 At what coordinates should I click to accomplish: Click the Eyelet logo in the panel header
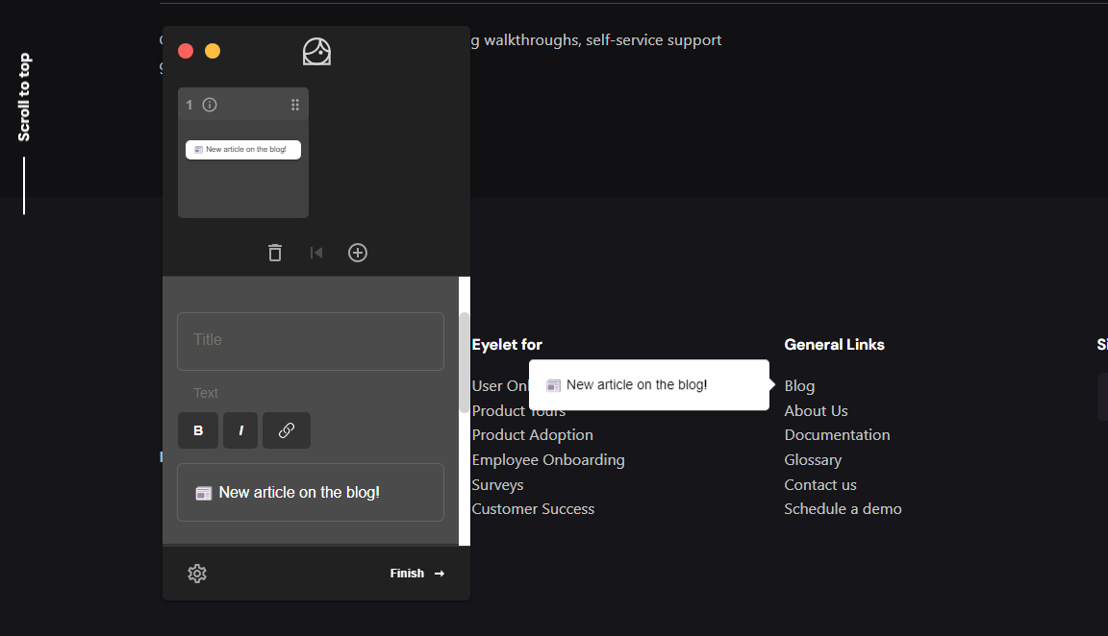coord(316,52)
